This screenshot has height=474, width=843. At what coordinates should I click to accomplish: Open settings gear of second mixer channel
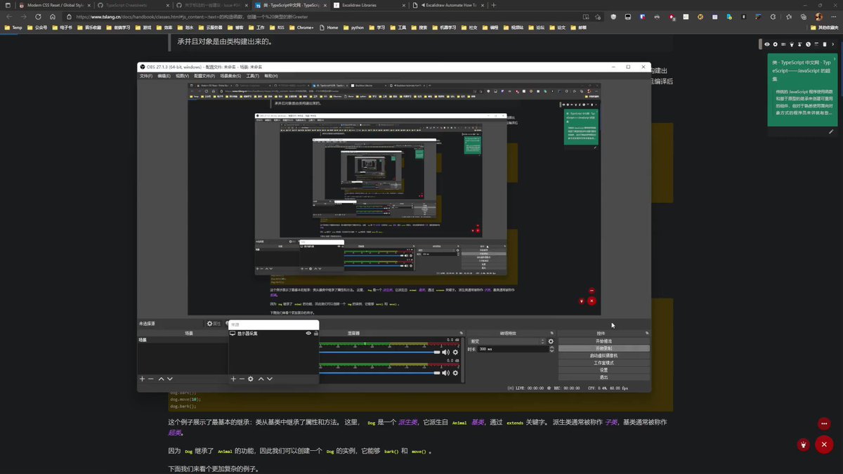click(x=455, y=373)
